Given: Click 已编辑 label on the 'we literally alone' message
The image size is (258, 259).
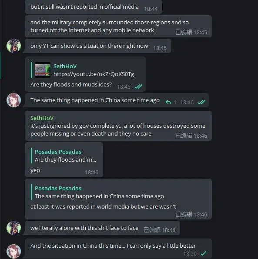Looking at the screenshot, I should [x=152, y=230].
